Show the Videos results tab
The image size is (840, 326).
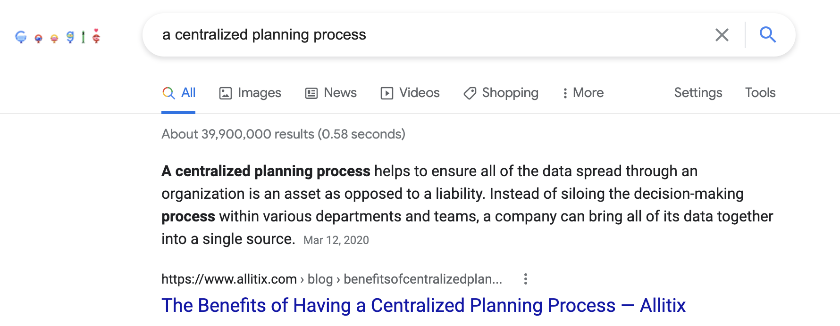click(410, 93)
